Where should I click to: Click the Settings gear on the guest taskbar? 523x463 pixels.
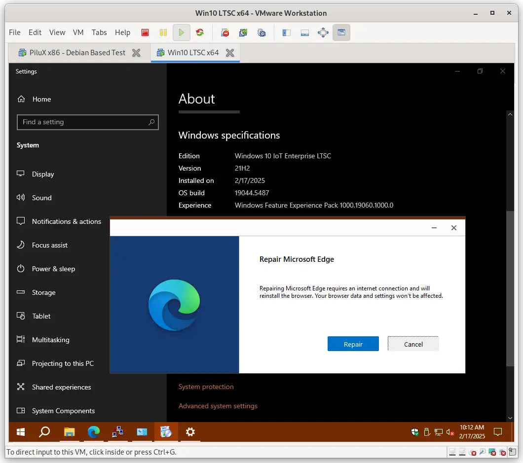[x=190, y=432]
